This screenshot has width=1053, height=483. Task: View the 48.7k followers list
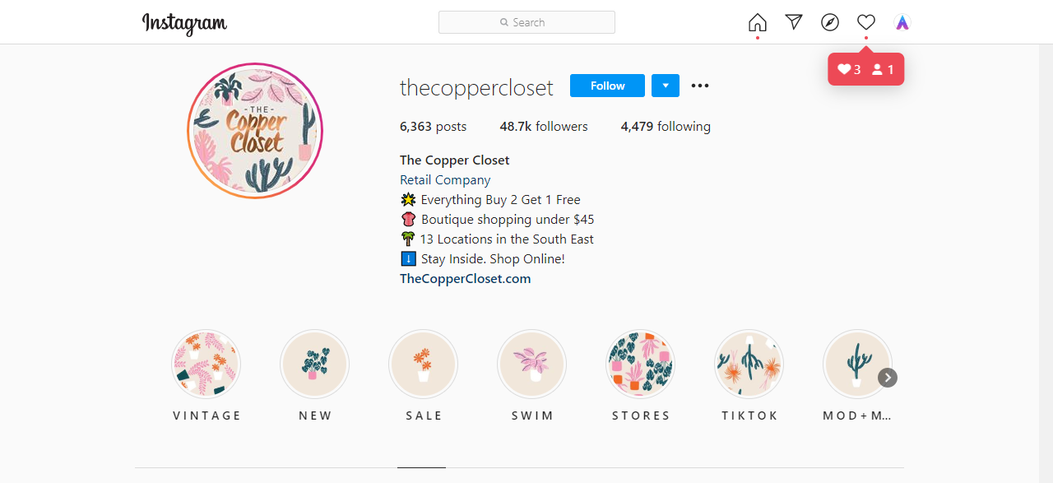[544, 126]
